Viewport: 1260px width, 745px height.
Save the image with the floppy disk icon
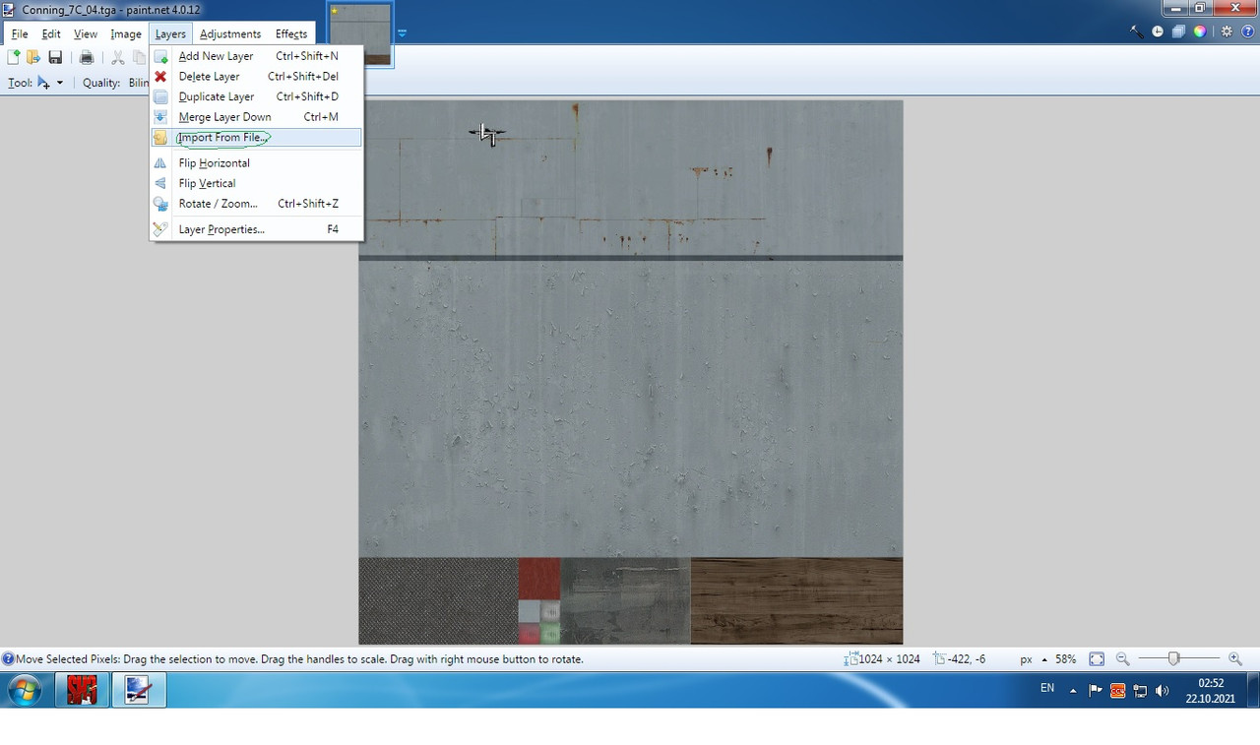pos(55,58)
